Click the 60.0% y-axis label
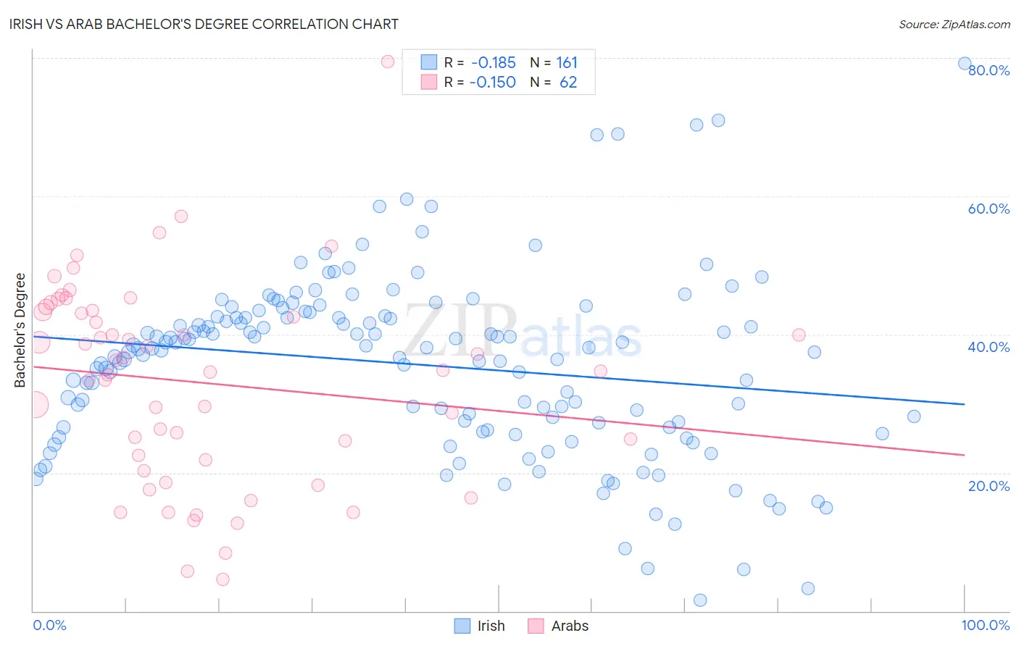The width and height of the screenshot is (1019, 646). tap(989, 209)
